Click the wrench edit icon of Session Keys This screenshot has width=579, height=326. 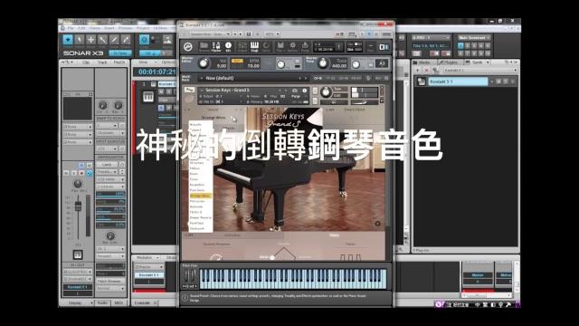(189, 90)
